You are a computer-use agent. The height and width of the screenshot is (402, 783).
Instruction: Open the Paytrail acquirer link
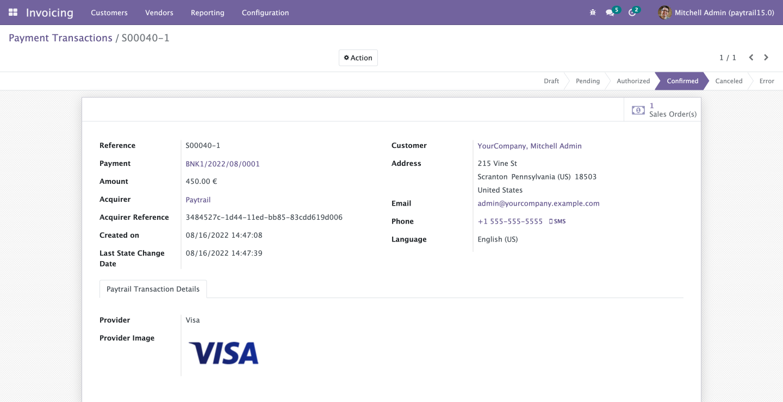[x=198, y=200]
